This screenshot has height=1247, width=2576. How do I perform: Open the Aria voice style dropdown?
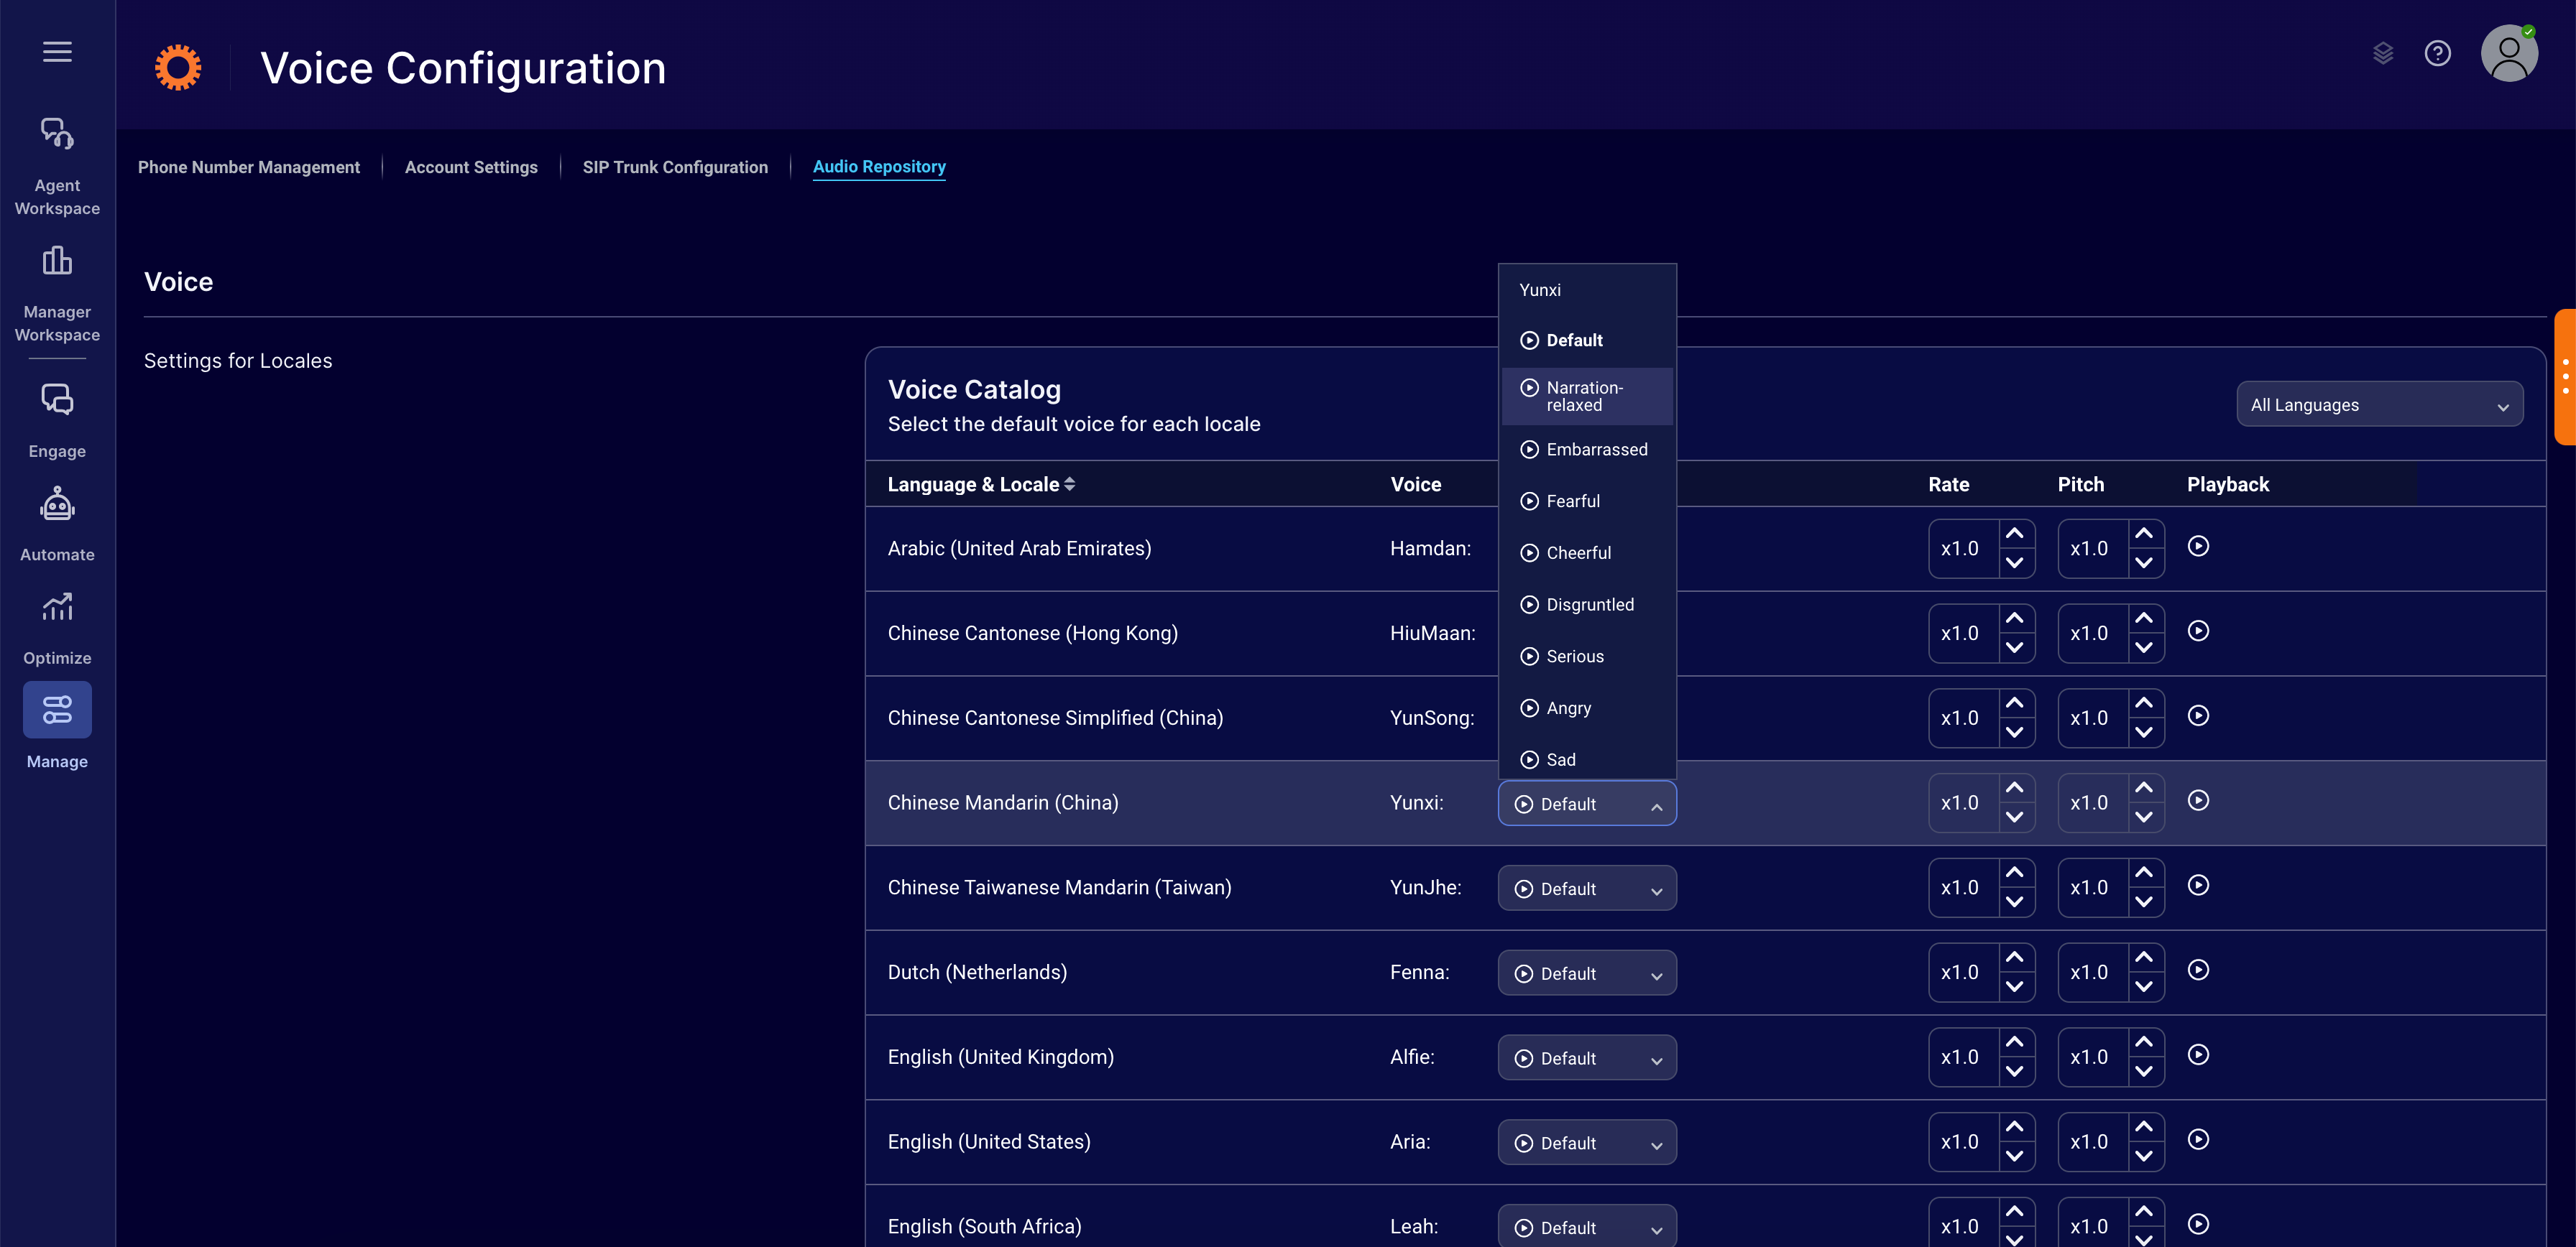click(1587, 1142)
